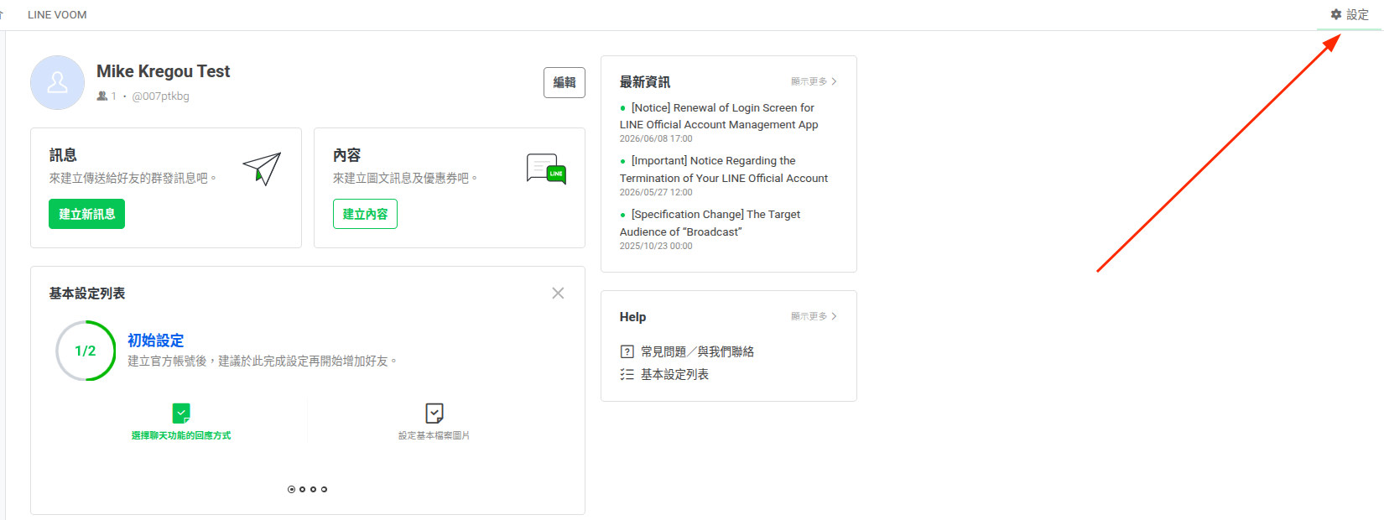Image resolution: width=1384 pixels, height=520 pixels.
Task: Click the paper airplane message icon
Action: (262, 169)
